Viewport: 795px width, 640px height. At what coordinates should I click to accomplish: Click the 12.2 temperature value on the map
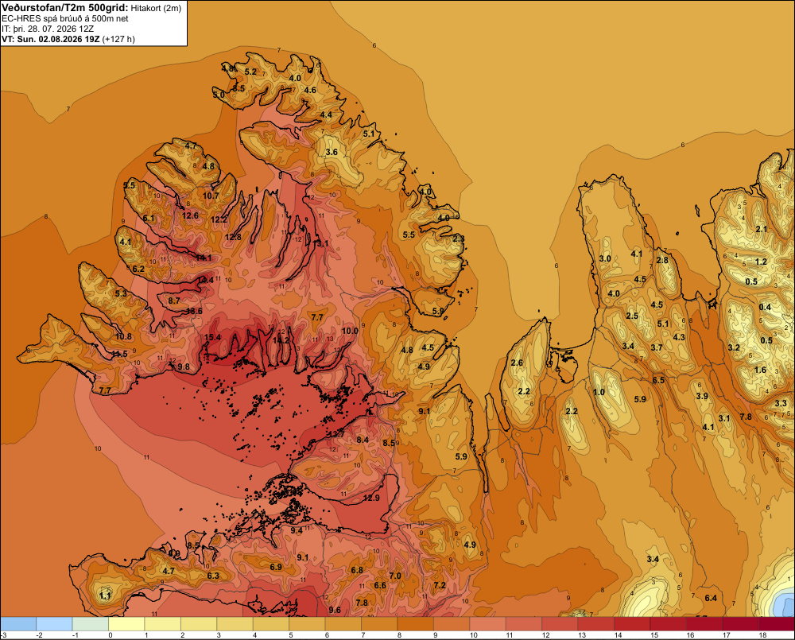click(219, 219)
